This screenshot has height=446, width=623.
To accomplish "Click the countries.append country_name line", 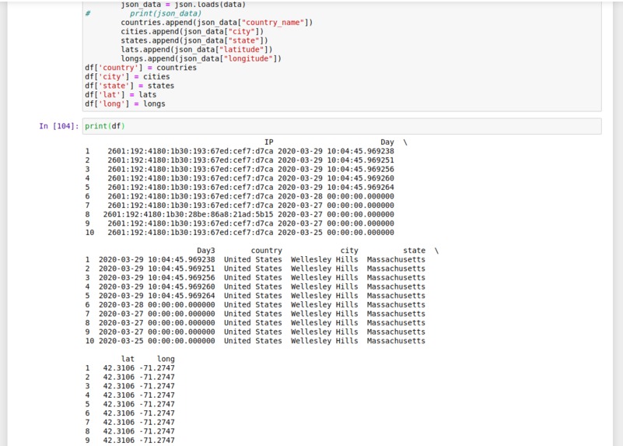I will tap(216, 23).
